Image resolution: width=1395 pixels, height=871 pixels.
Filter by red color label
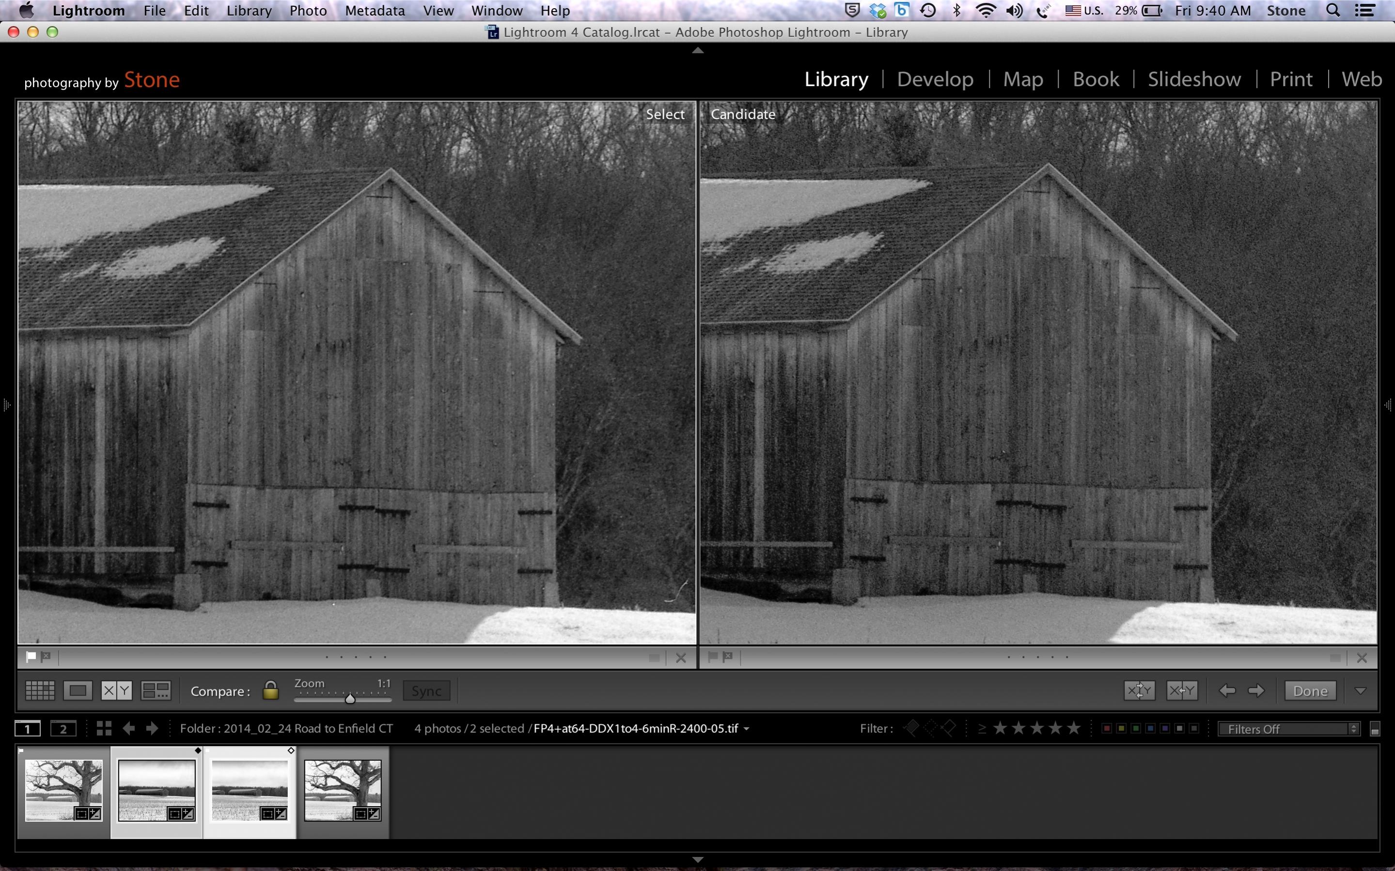[x=1106, y=728]
